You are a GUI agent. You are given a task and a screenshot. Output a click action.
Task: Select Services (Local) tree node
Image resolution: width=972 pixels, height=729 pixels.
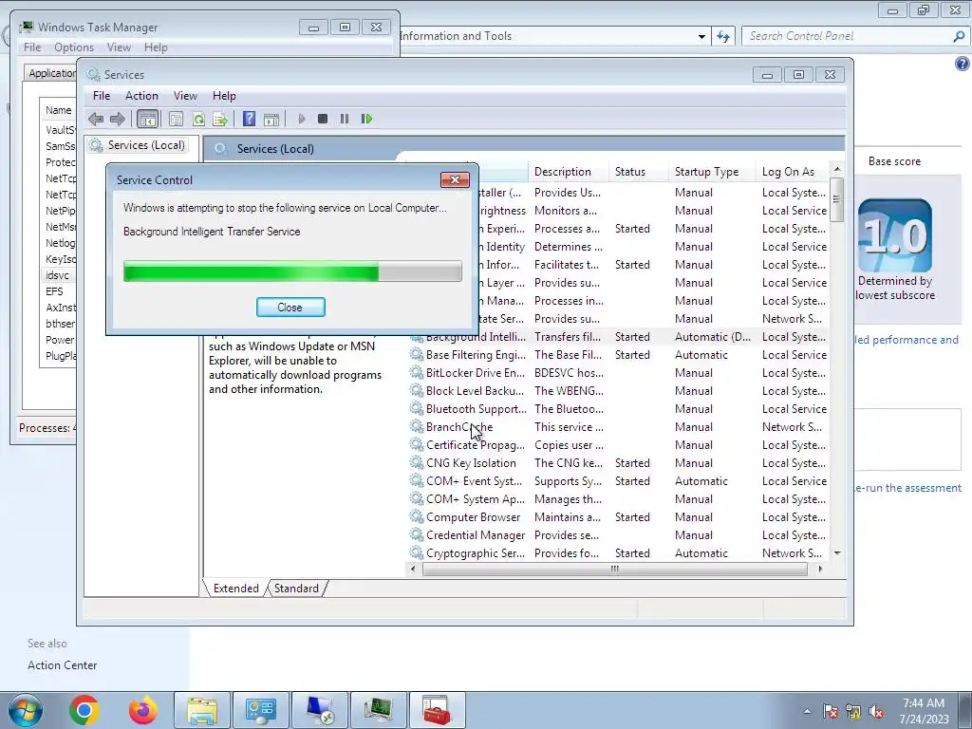click(145, 145)
